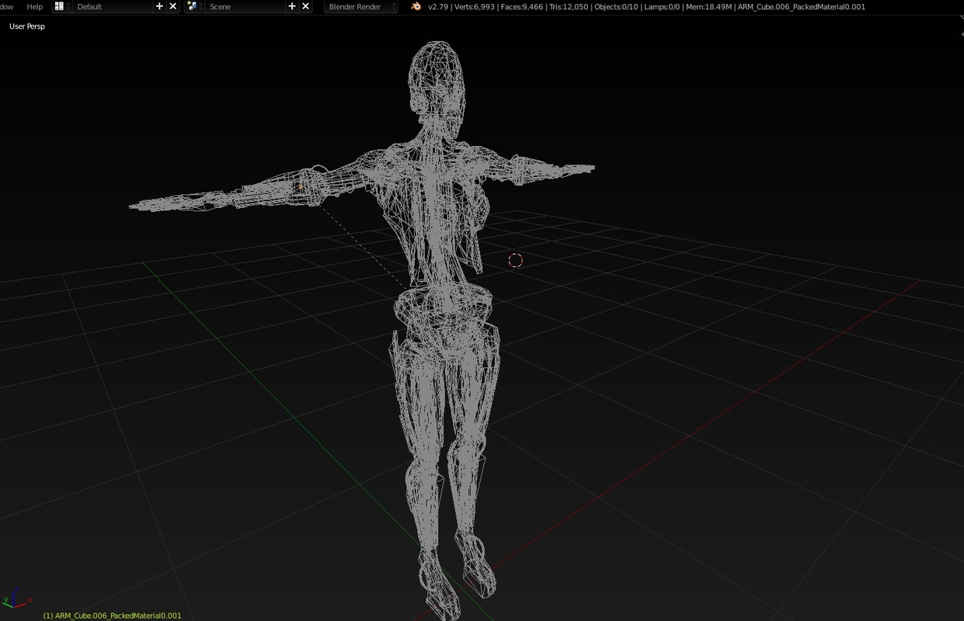Open the Window menu

tap(6, 6)
